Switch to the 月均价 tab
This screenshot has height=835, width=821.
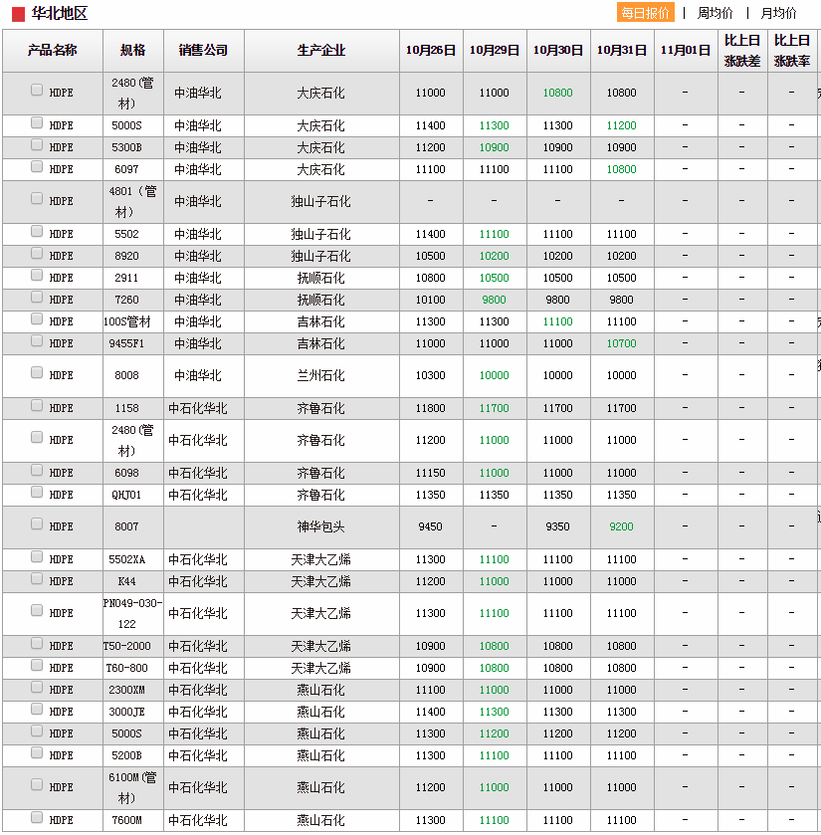tap(778, 13)
